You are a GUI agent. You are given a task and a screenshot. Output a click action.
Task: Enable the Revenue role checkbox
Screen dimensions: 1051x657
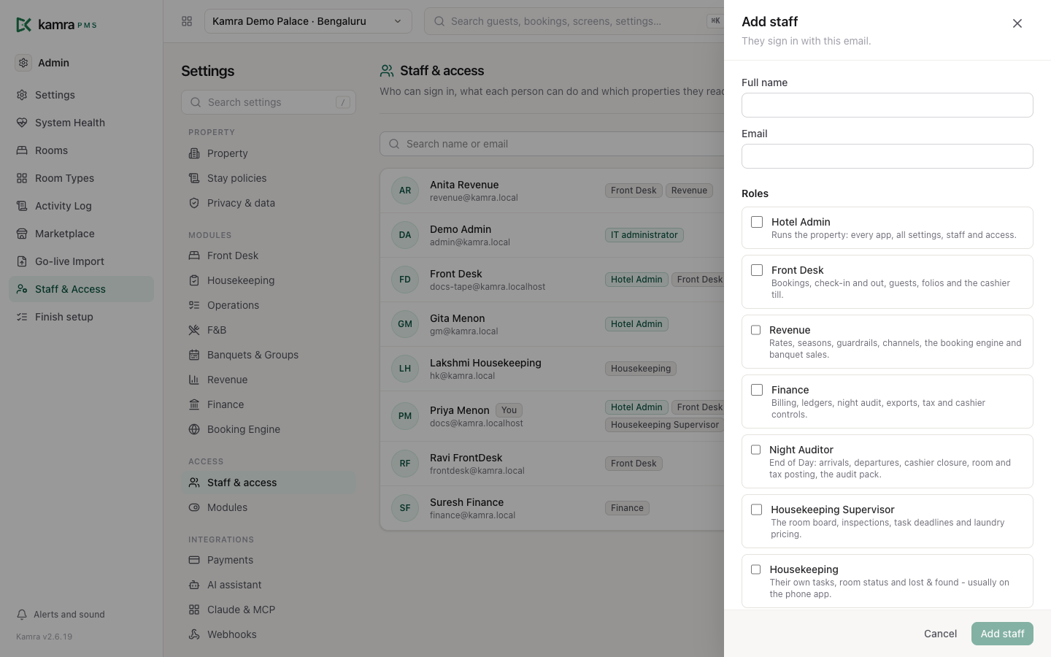click(756, 330)
